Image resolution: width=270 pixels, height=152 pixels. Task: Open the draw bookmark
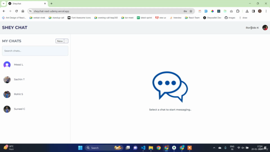[x=243, y=18]
